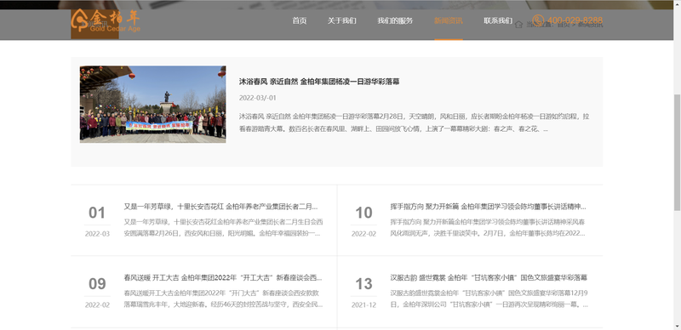Viewport: 681px width, 330px height.
Task: Select the 新闻资讯 navigation tab
Action: pos(449,21)
